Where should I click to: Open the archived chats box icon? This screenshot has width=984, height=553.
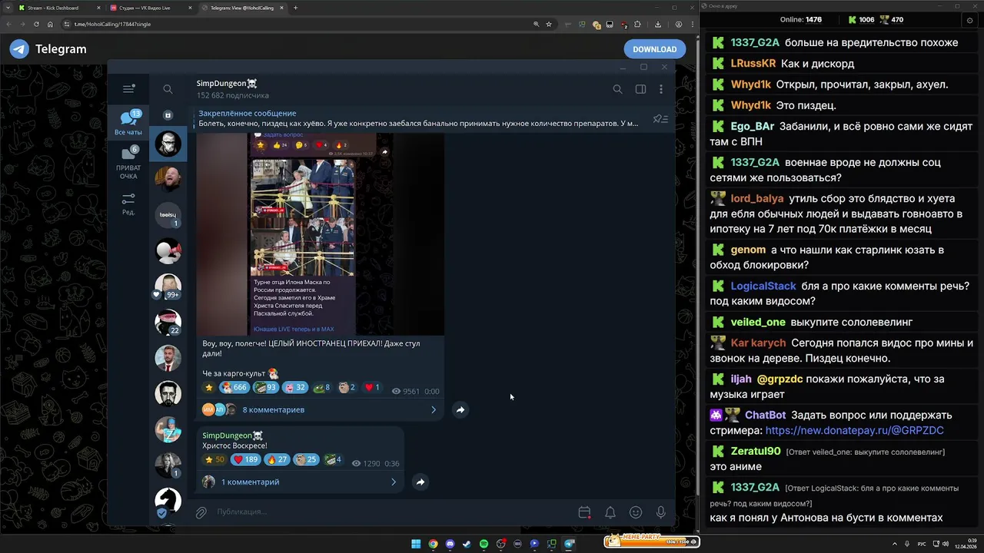[x=168, y=115]
